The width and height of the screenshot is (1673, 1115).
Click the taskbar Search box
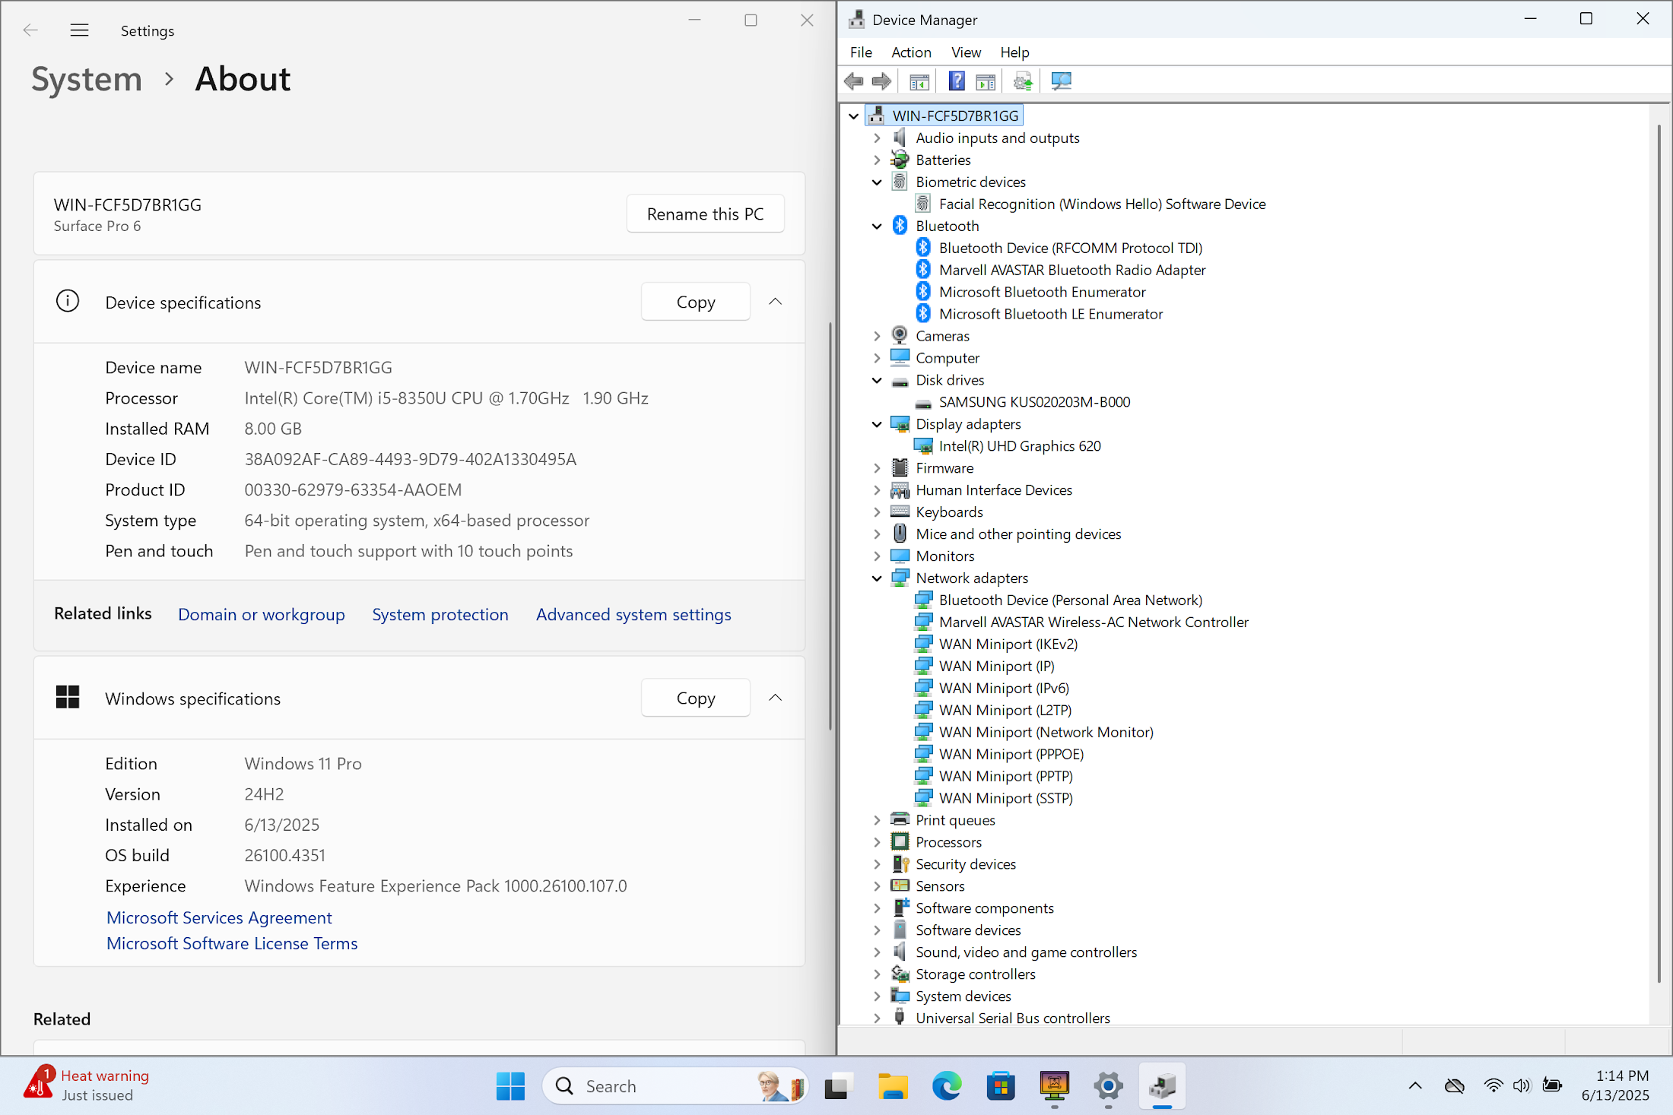(675, 1086)
